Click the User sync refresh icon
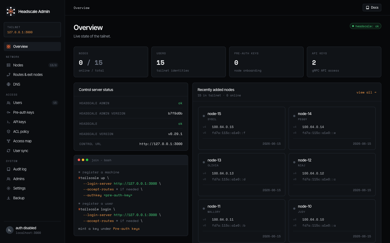390x243 pixels. [x=8, y=151]
